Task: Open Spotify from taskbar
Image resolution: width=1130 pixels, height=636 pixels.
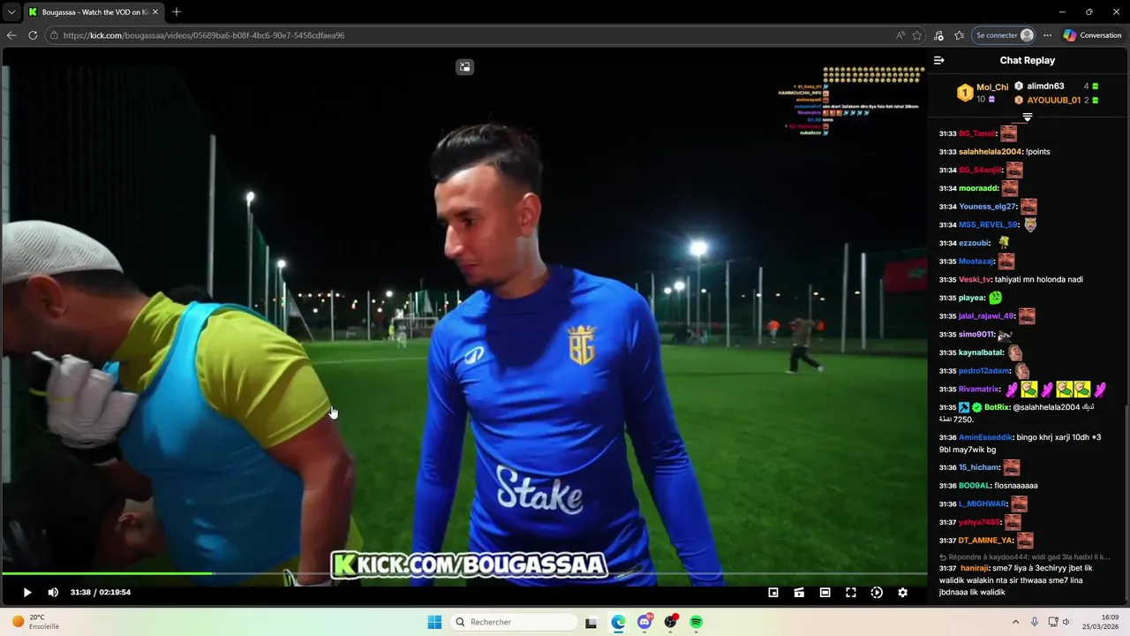Action: (696, 622)
